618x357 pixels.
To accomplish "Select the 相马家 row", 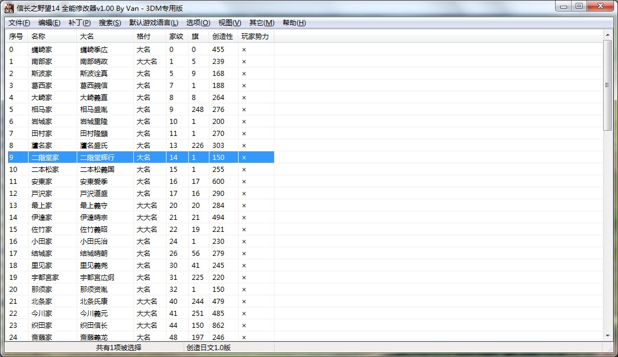I will tap(141, 110).
